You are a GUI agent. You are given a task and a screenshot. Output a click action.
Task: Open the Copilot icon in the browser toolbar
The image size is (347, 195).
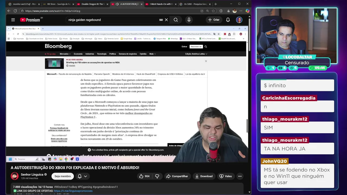(248, 11)
